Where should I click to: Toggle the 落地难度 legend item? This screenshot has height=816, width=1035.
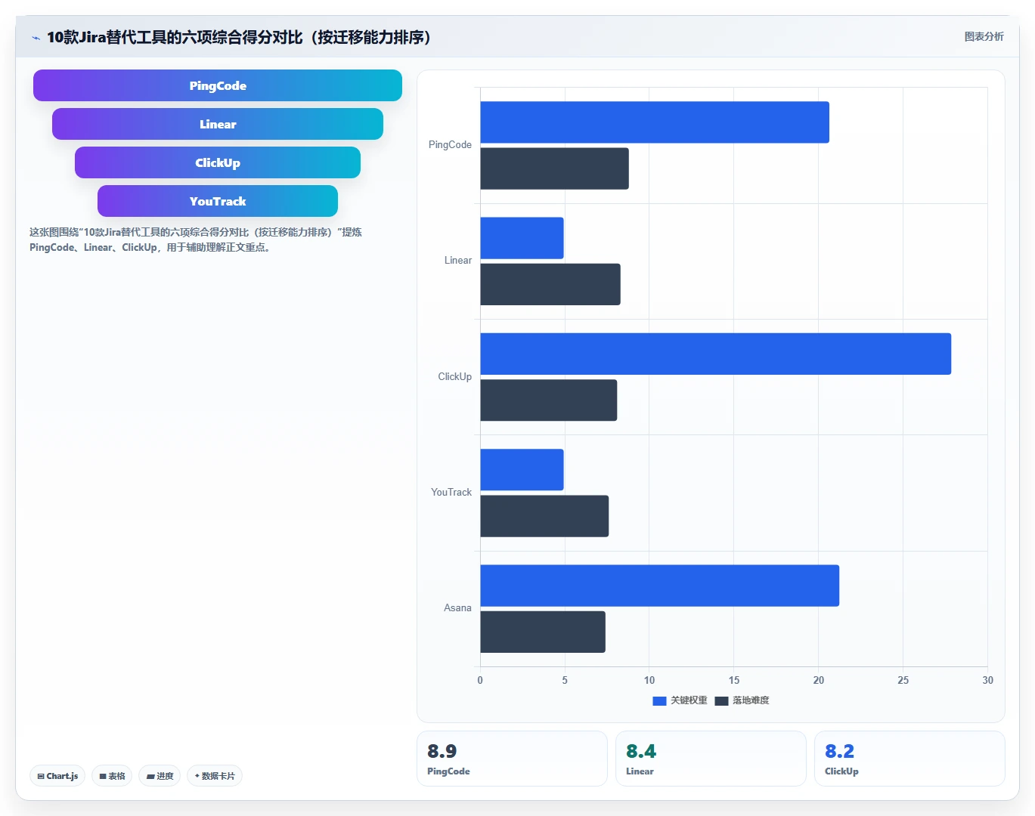click(742, 700)
